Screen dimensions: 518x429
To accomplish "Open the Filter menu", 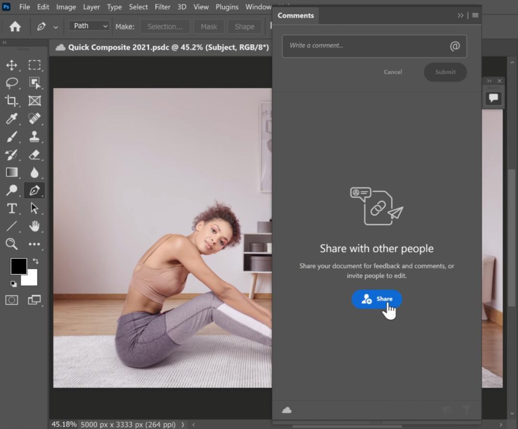I will click(x=163, y=7).
